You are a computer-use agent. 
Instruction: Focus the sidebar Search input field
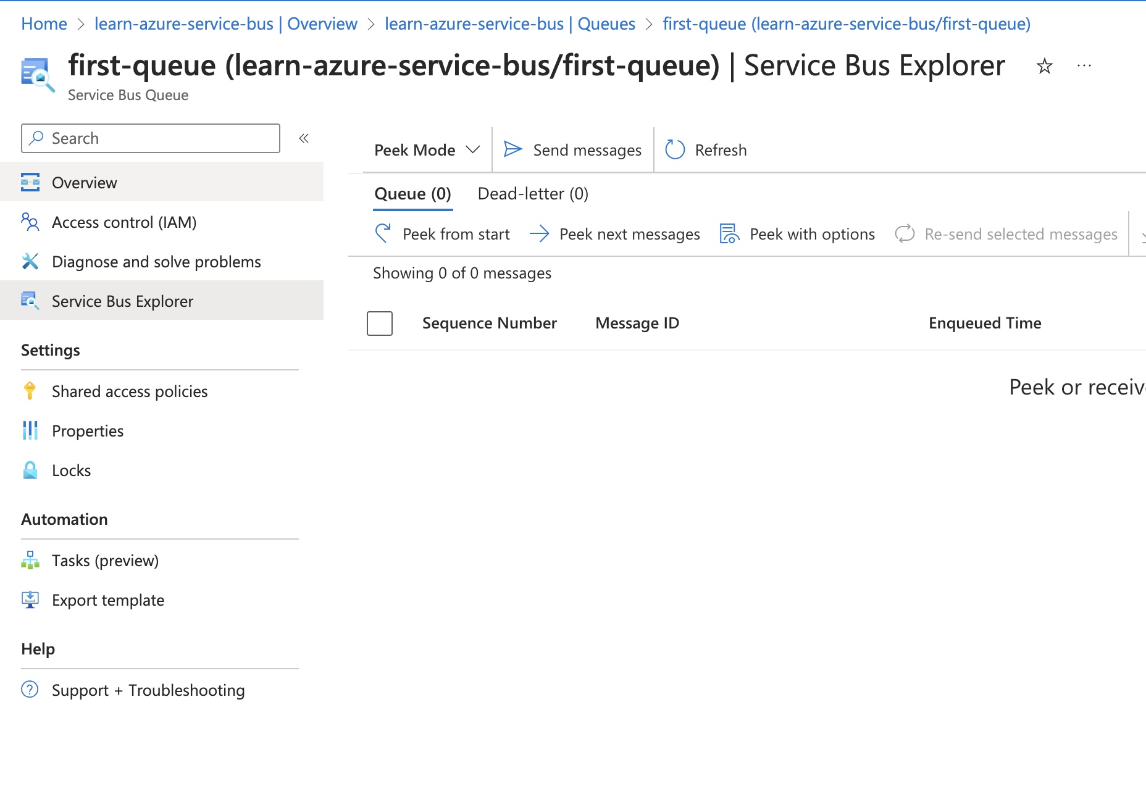point(151,138)
